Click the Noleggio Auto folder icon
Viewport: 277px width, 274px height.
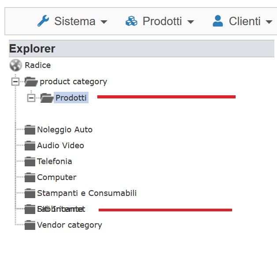(30, 130)
